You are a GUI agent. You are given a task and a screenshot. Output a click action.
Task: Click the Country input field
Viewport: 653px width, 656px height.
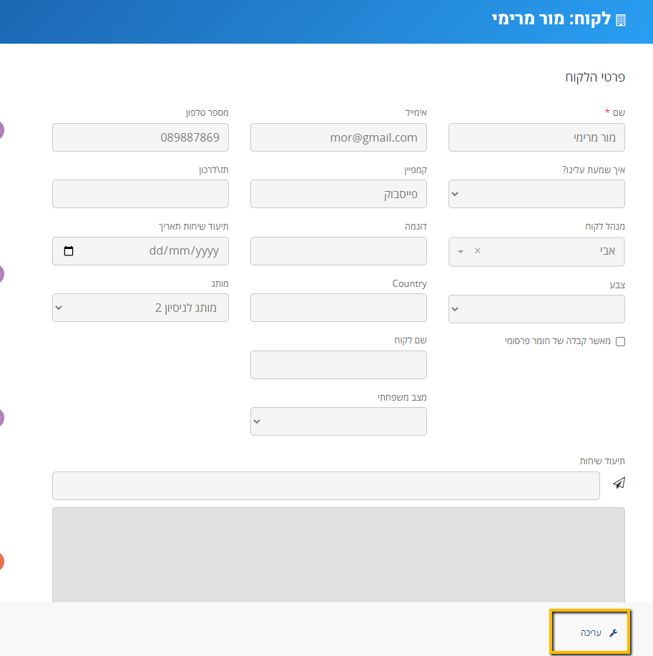pos(338,308)
